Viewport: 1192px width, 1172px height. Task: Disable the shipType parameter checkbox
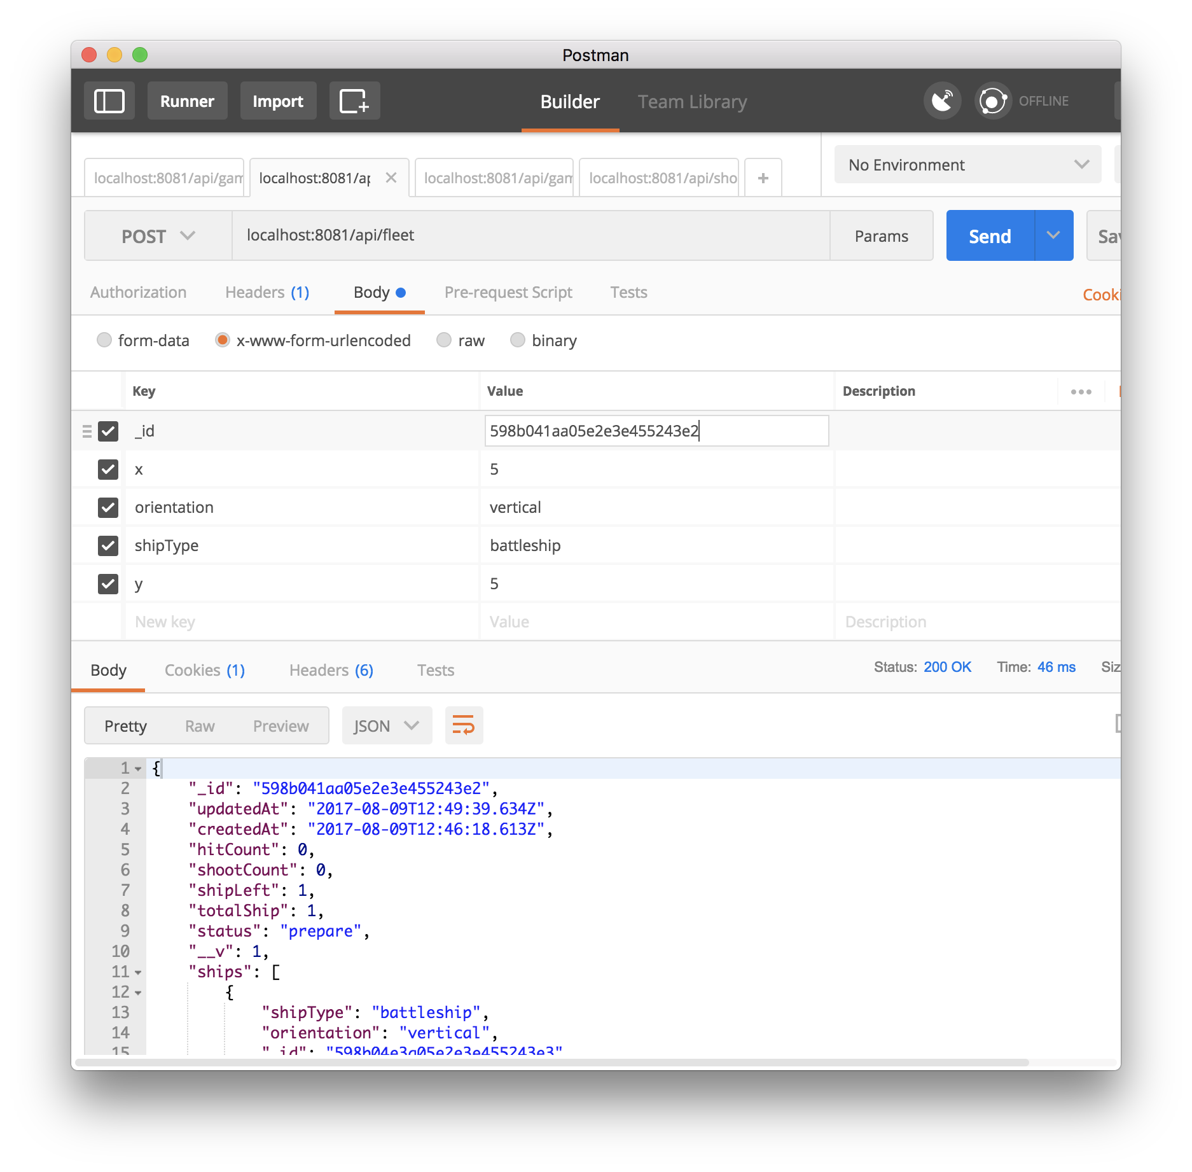108,546
